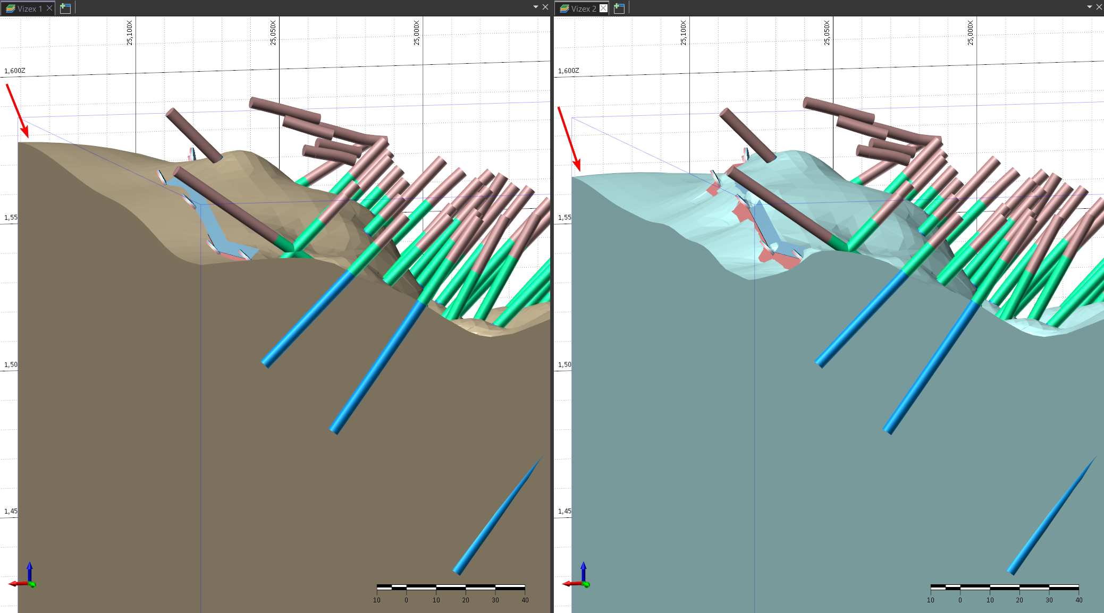
Task: Close the left Vizex pane group
Action: point(545,7)
